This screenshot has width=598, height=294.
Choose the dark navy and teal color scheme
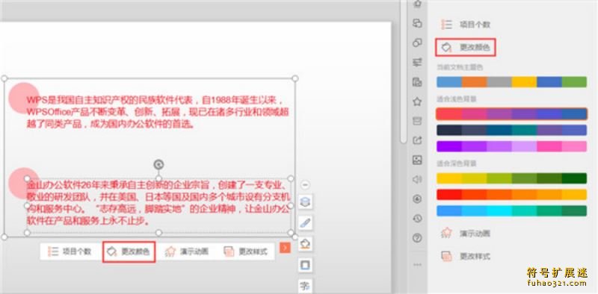[511, 131]
